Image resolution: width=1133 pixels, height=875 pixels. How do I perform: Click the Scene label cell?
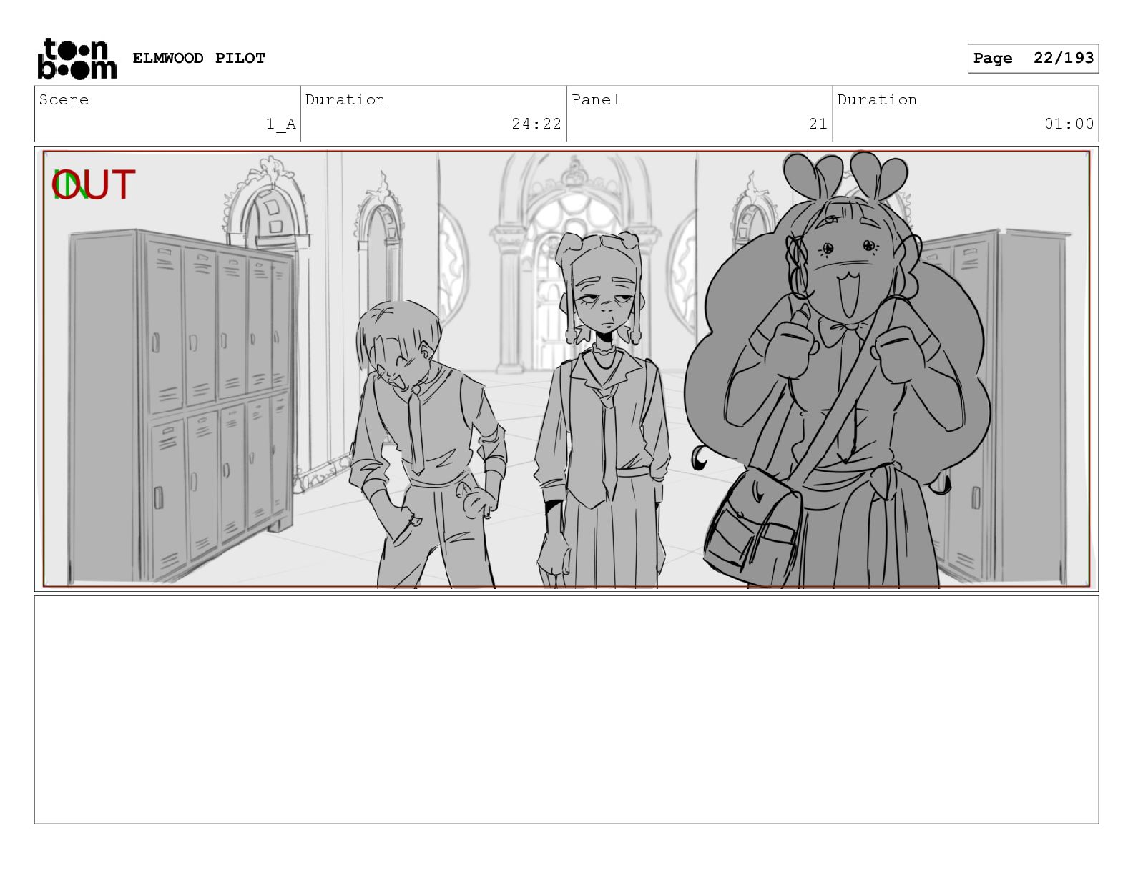click(x=167, y=114)
